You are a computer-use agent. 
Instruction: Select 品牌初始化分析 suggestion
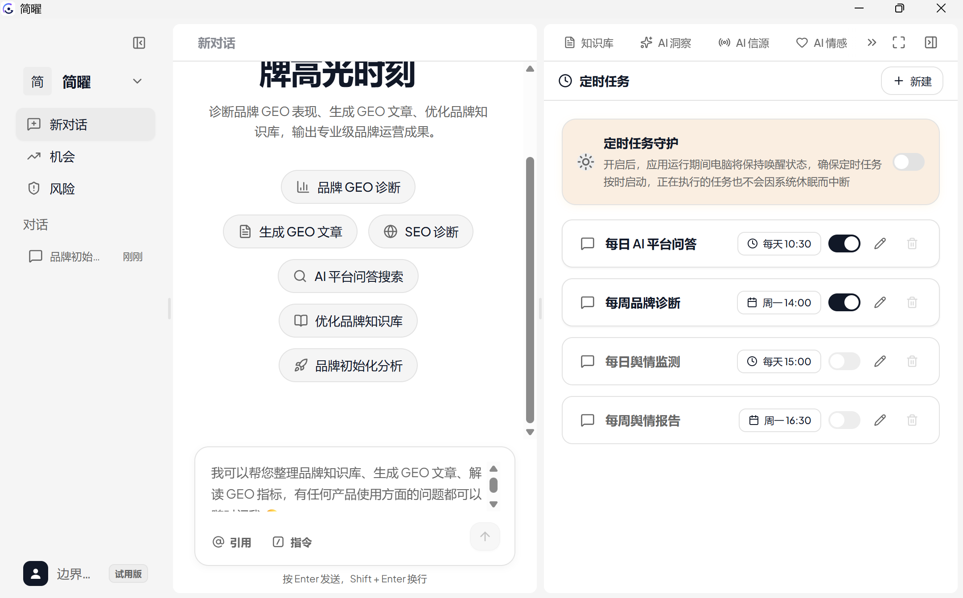point(348,365)
